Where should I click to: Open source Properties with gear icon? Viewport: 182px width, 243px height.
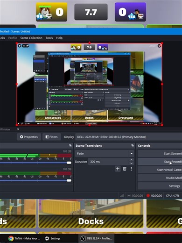29,137
